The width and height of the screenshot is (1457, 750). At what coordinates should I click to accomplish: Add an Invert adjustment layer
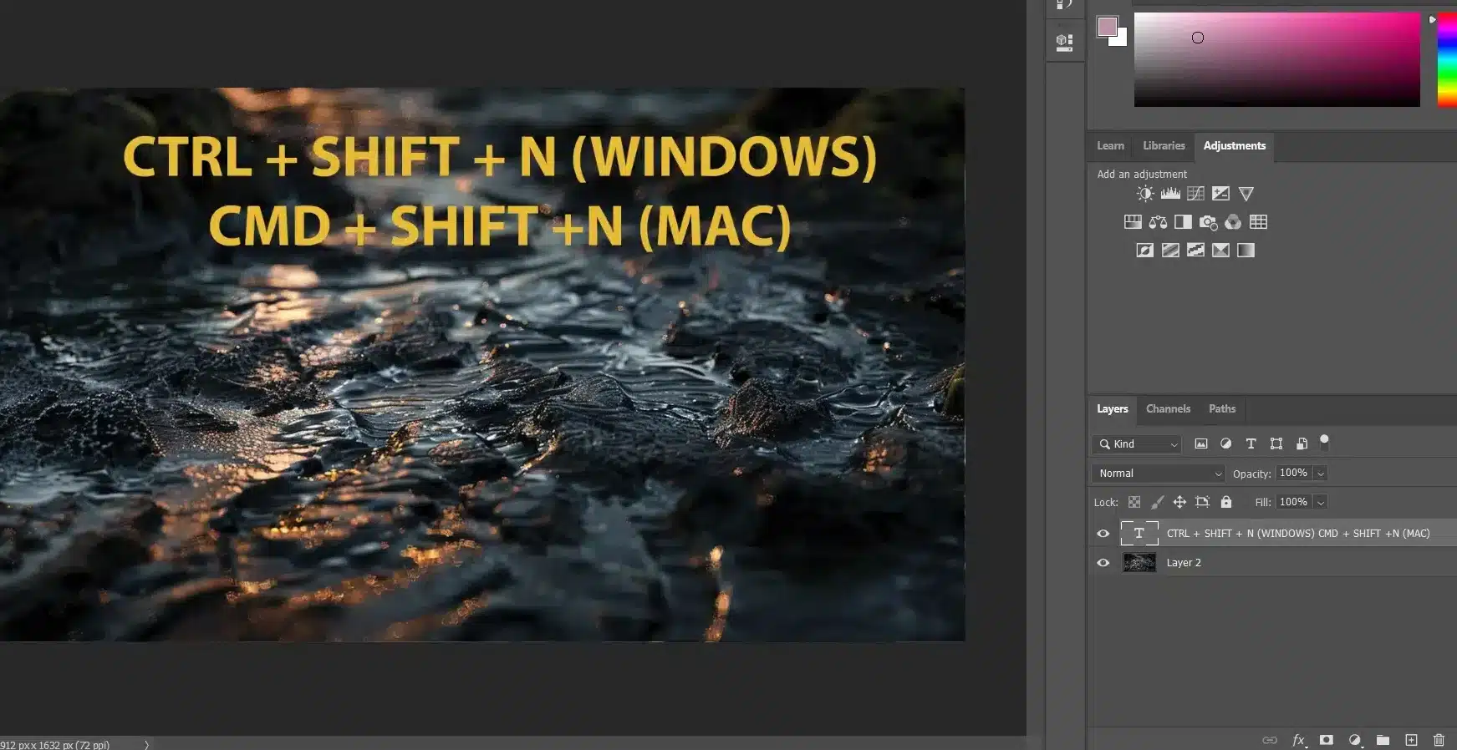1145,251
